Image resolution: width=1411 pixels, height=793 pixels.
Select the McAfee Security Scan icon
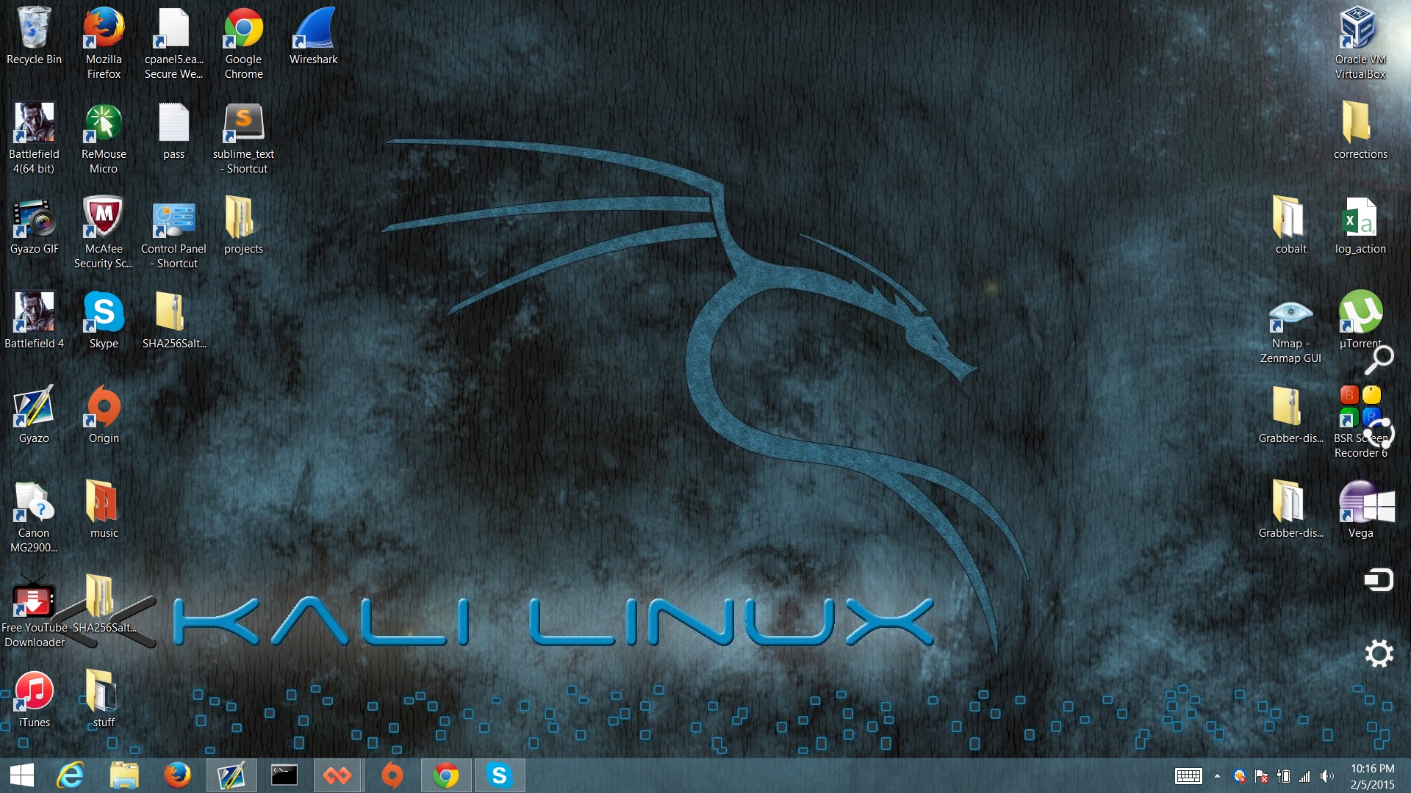click(104, 232)
